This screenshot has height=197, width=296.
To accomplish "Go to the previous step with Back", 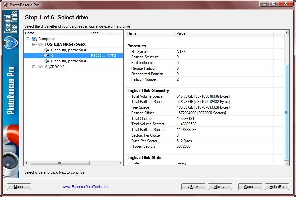I will pyautogui.click(x=193, y=186).
